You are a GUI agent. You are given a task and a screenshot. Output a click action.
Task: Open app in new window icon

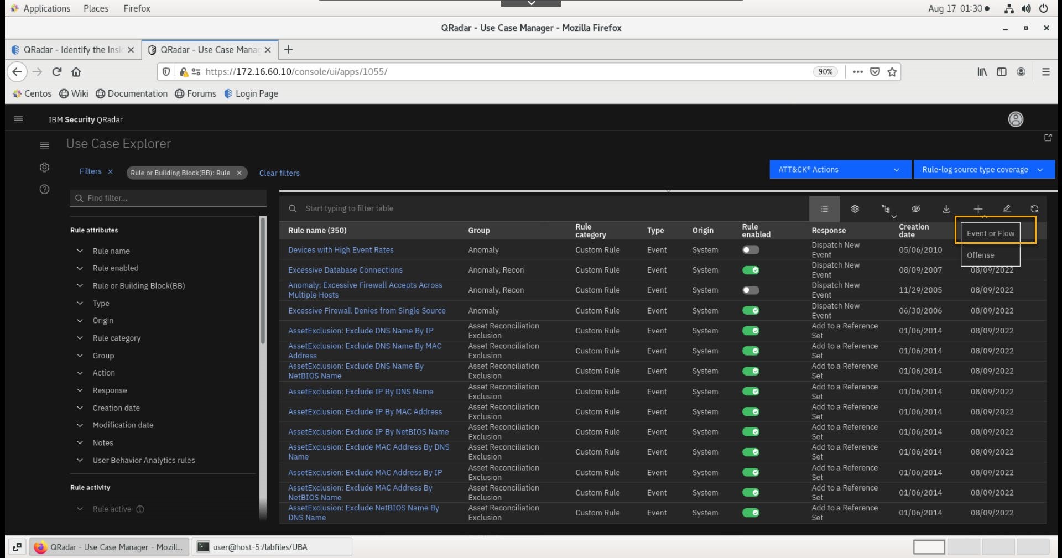[x=1048, y=138]
